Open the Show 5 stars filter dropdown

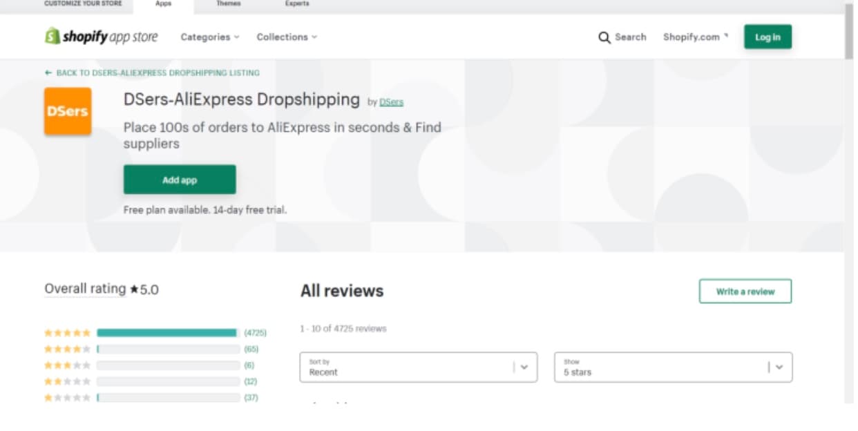(x=674, y=367)
